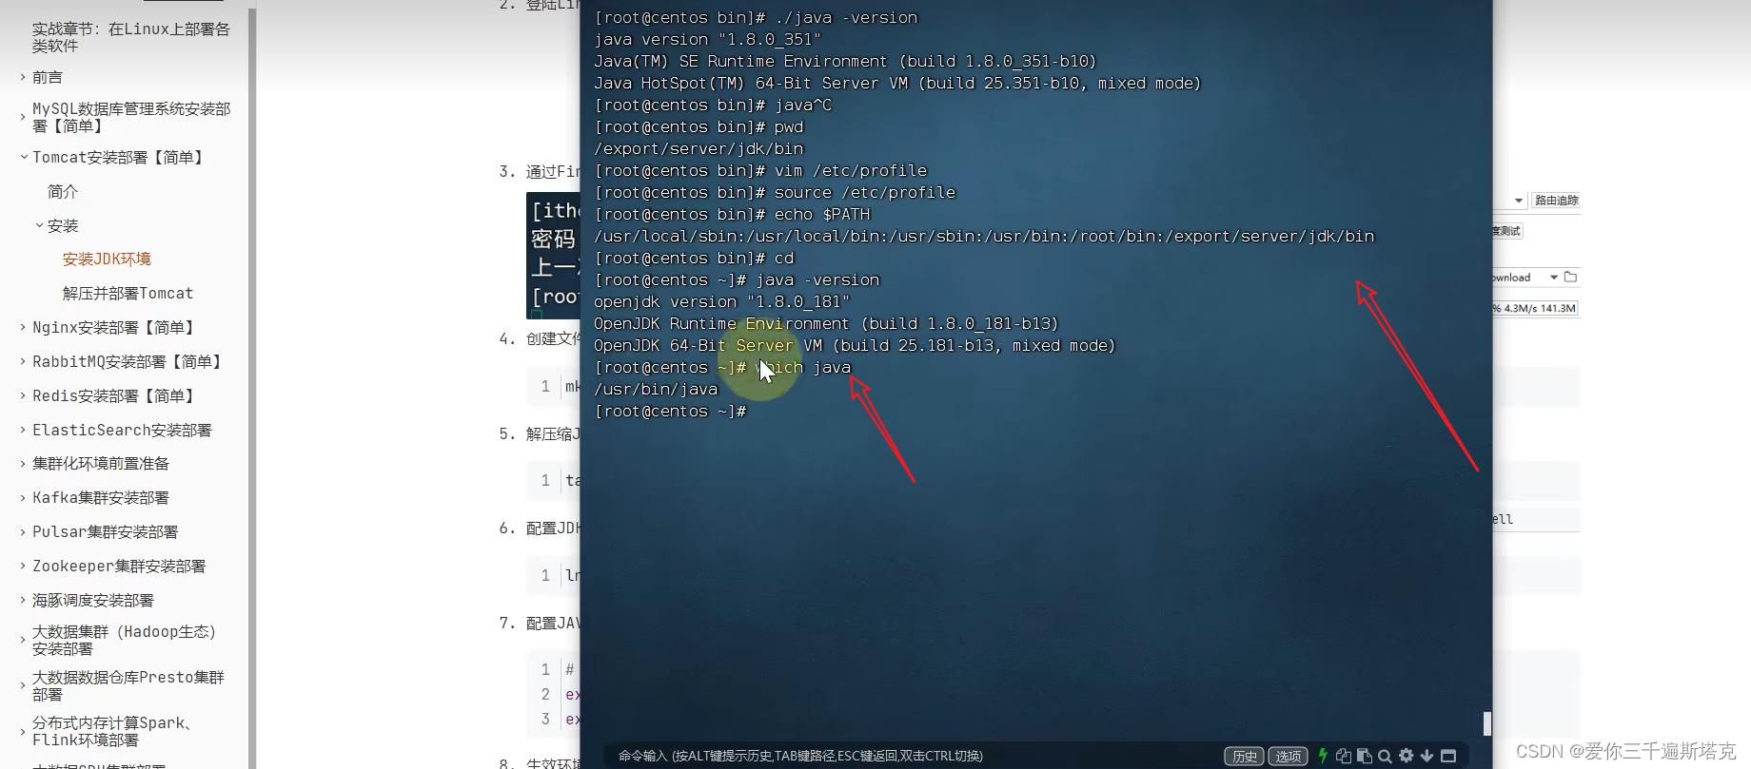
Task: Click the '/usr/bin/java' output line
Action: (656, 390)
